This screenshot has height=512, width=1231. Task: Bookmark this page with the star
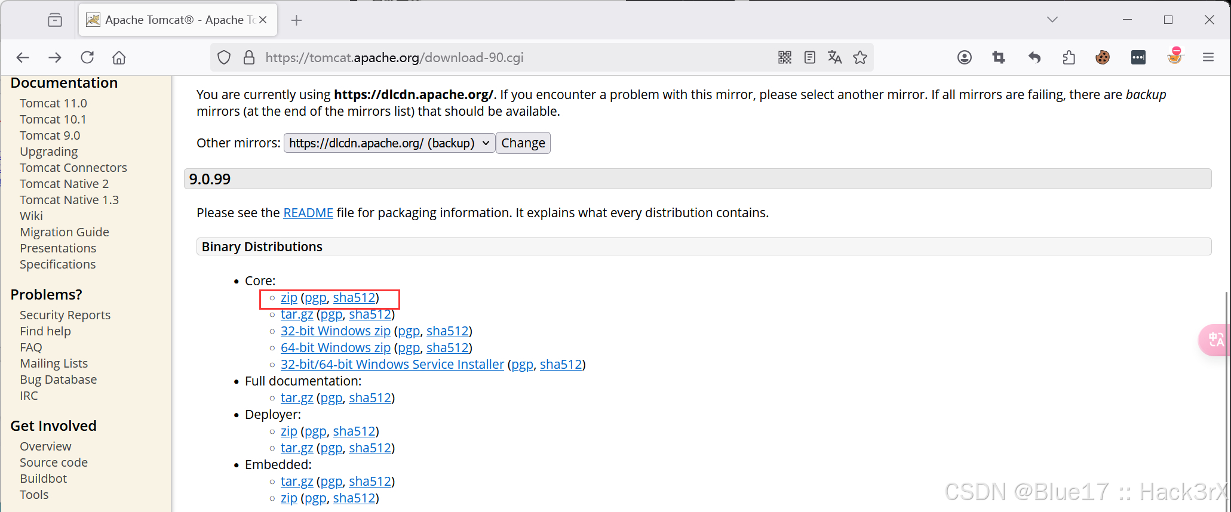click(860, 57)
